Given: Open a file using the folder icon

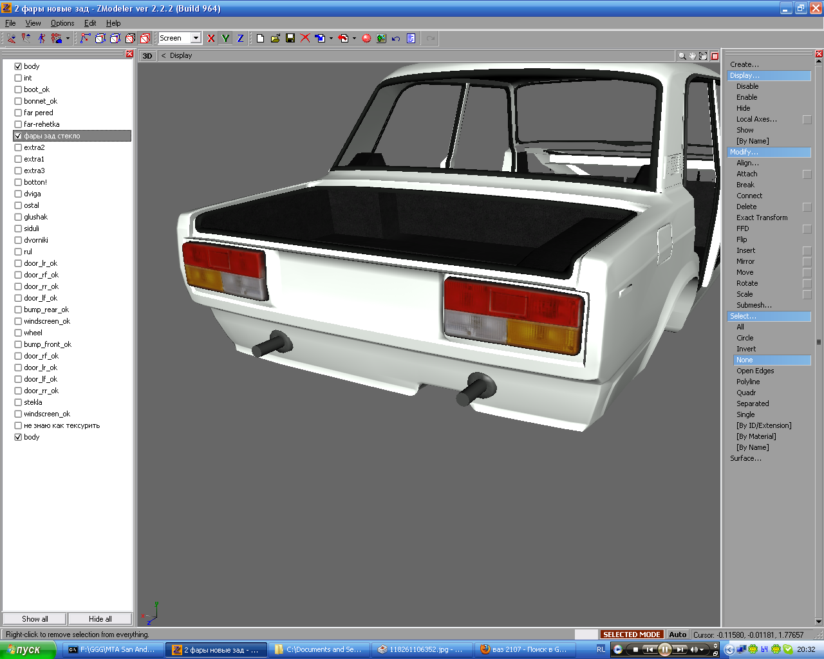Looking at the screenshot, I should coord(276,39).
